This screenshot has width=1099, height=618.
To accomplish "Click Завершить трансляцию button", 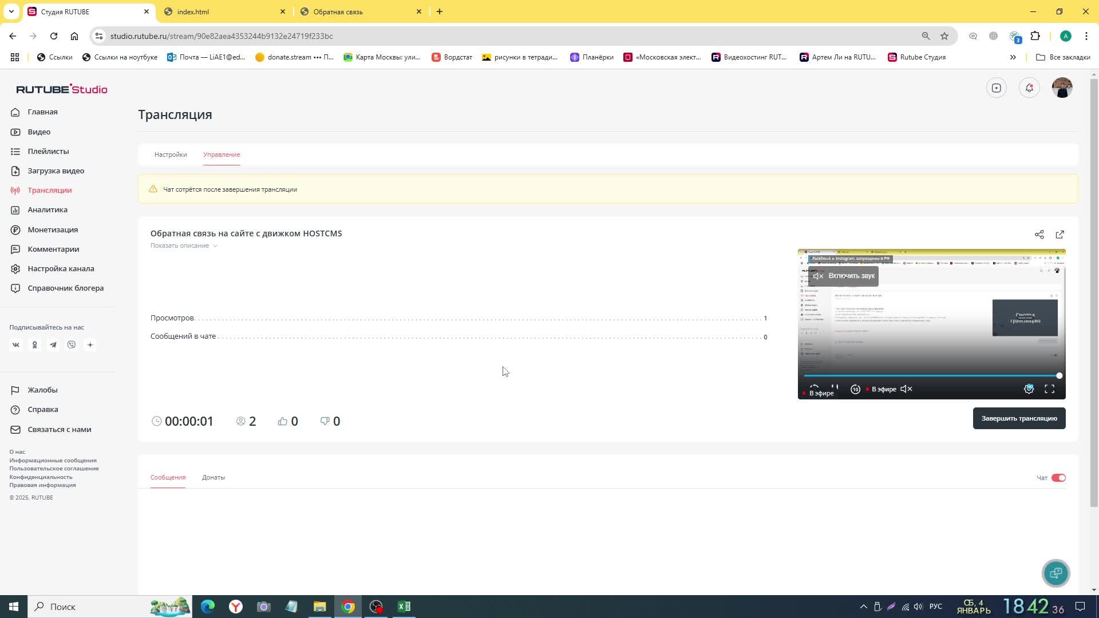I will pyautogui.click(x=1019, y=418).
